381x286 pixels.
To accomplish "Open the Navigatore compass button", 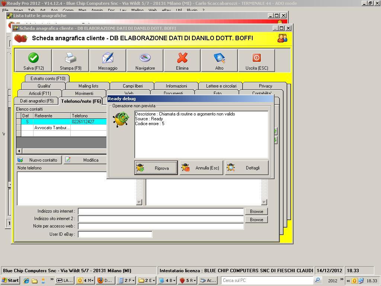I will click(x=145, y=60).
